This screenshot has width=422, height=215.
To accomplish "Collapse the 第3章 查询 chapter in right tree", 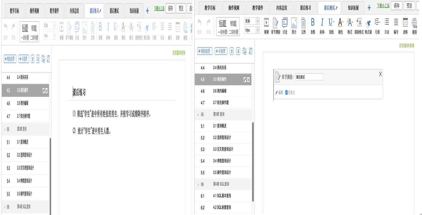I will (x=198, y=114).
